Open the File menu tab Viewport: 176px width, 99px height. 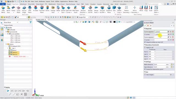pyautogui.click(x=3, y=4)
